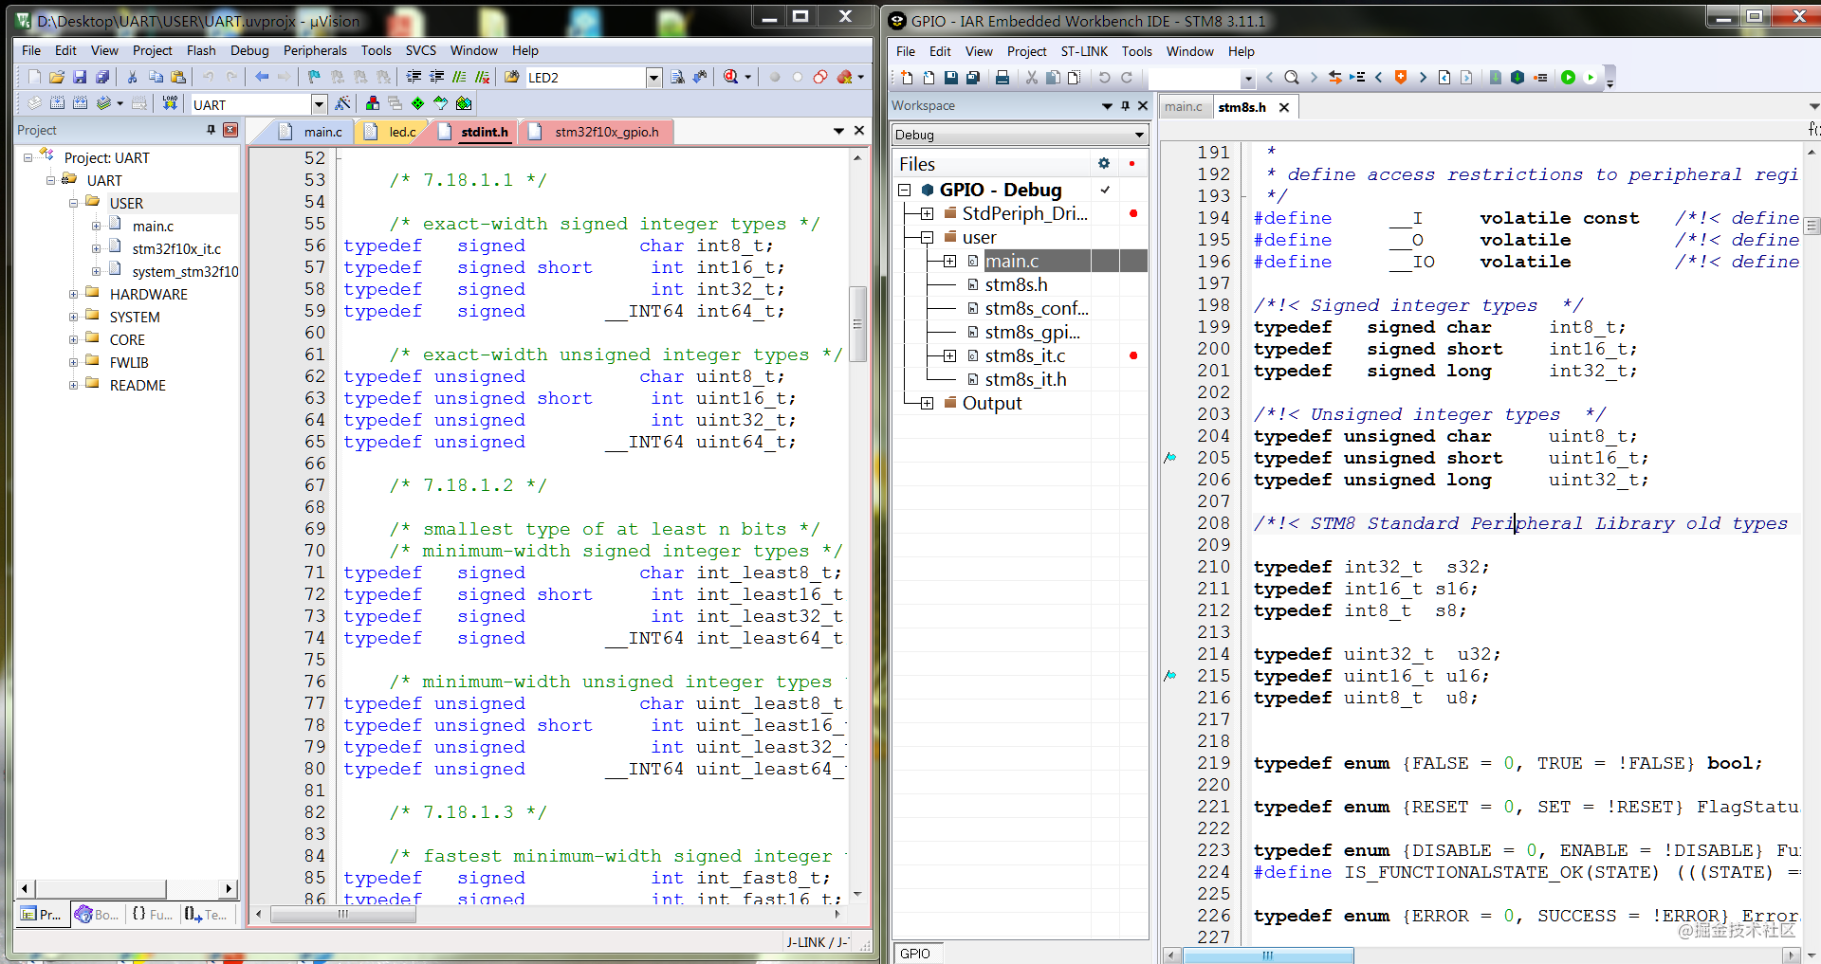Click GPIO - Debug checkmark column
Image resolution: width=1821 pixels, height=964 pixels.
tap(1105, 191)
